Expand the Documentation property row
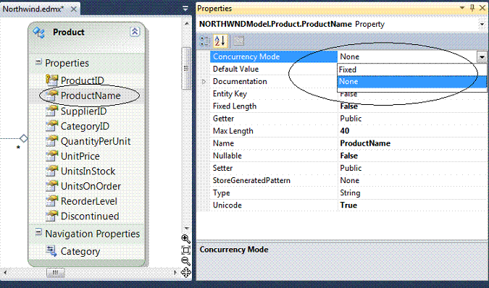Screen dimensions: 489x288 point(204,82)
